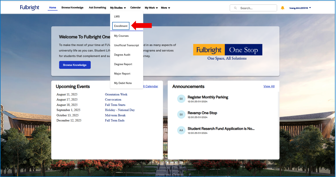Click the search magnifier icon

[235, 8]
